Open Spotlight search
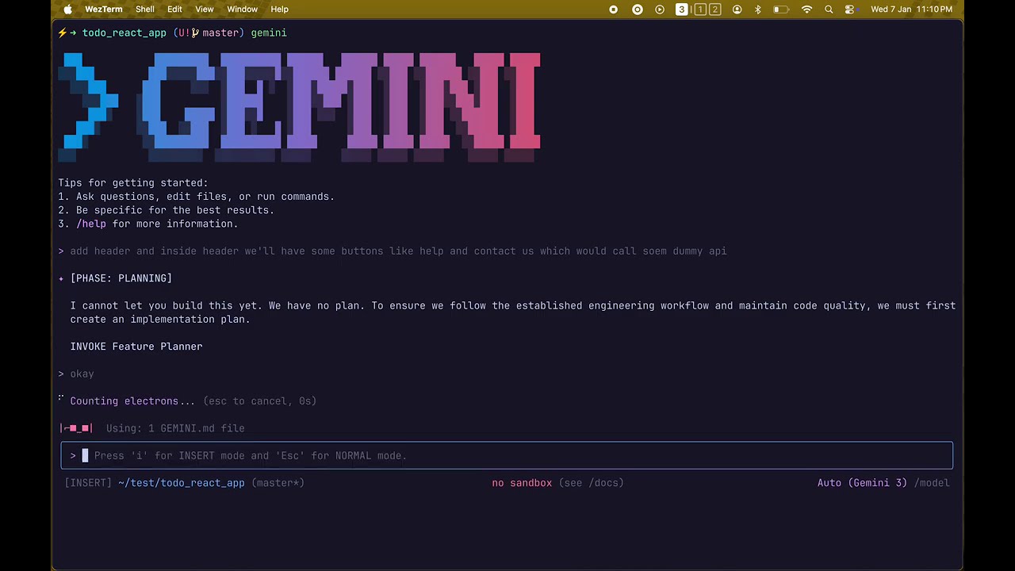 click(x=829, y=10)
